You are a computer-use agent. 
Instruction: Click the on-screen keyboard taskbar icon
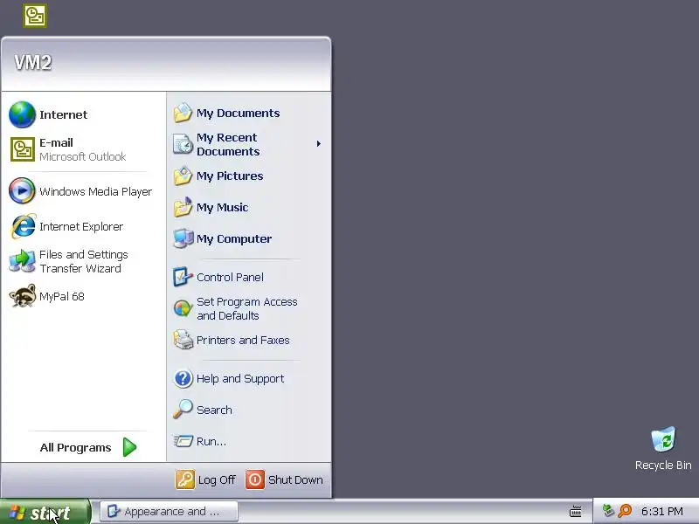(576, 511)
